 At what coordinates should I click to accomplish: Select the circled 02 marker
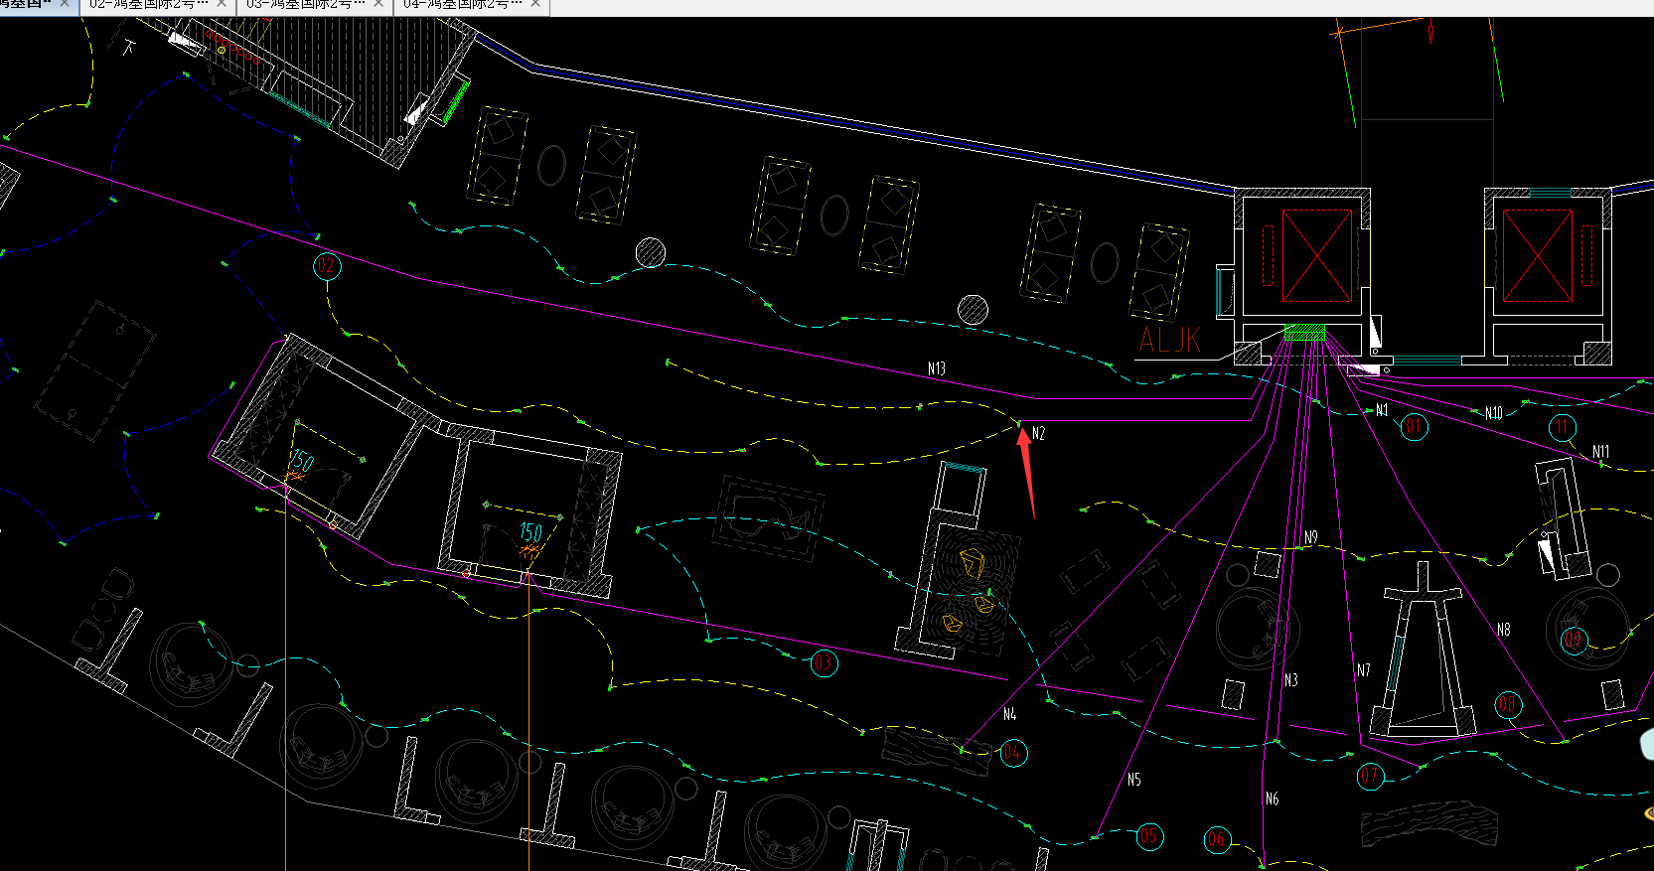327,266
